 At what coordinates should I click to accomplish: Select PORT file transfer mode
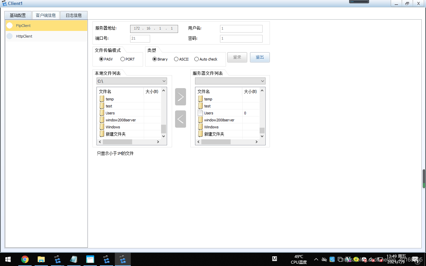pyautogui.click(x=128, y=59)
